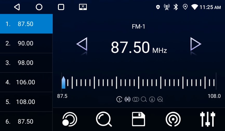Switch to preset 4 at 106.00
This screenshot has width=225, height=131.
point(26,82)
